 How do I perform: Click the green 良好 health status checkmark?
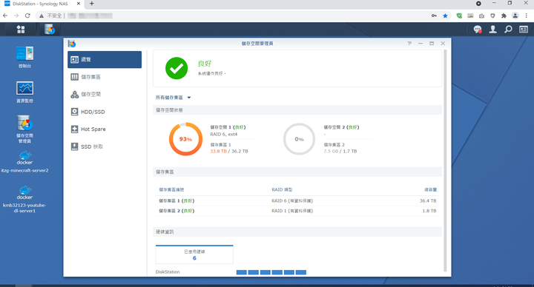(x=177, y=68)
